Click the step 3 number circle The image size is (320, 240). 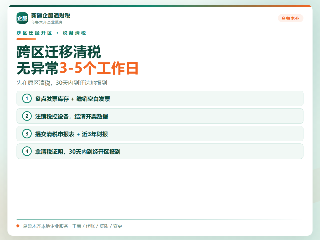point(27,134)
